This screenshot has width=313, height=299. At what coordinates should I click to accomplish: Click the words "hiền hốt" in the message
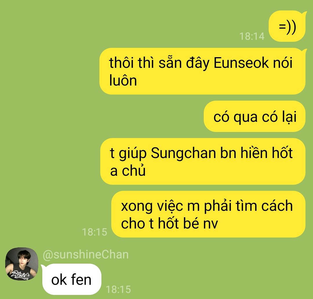pyautogui.click(x=267, y=153)
